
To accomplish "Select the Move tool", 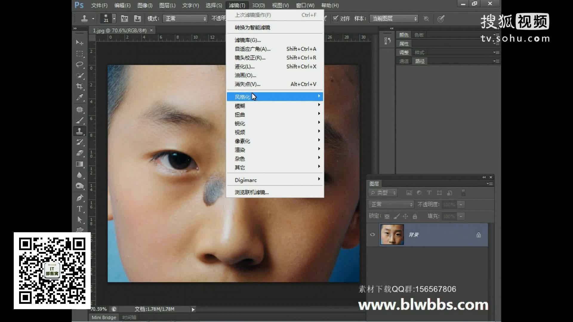I will [x=79, y=43].
